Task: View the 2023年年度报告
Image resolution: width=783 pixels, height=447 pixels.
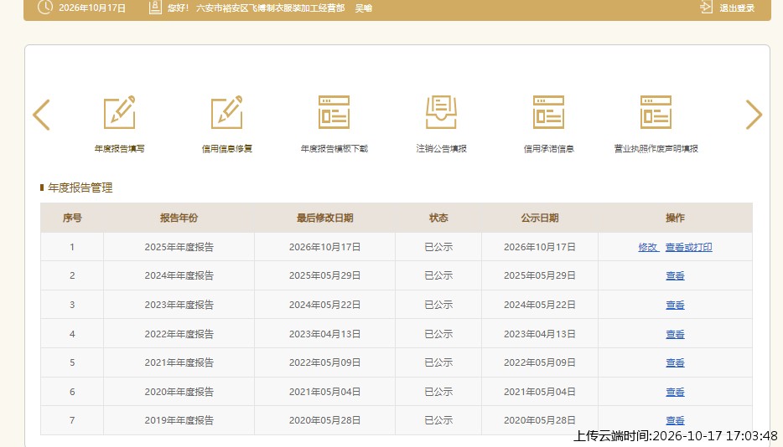Action: [x=675, y=305]
